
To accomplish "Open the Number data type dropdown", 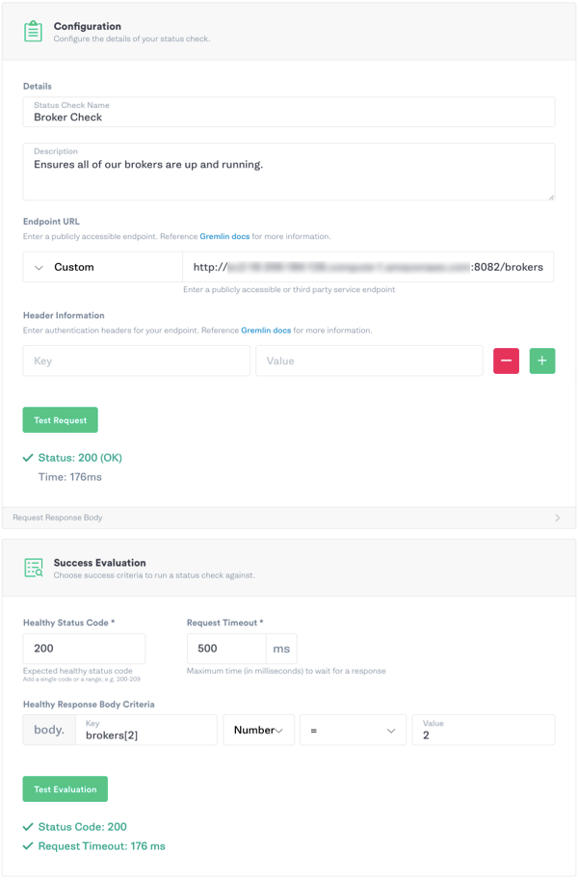I will 258,730.
